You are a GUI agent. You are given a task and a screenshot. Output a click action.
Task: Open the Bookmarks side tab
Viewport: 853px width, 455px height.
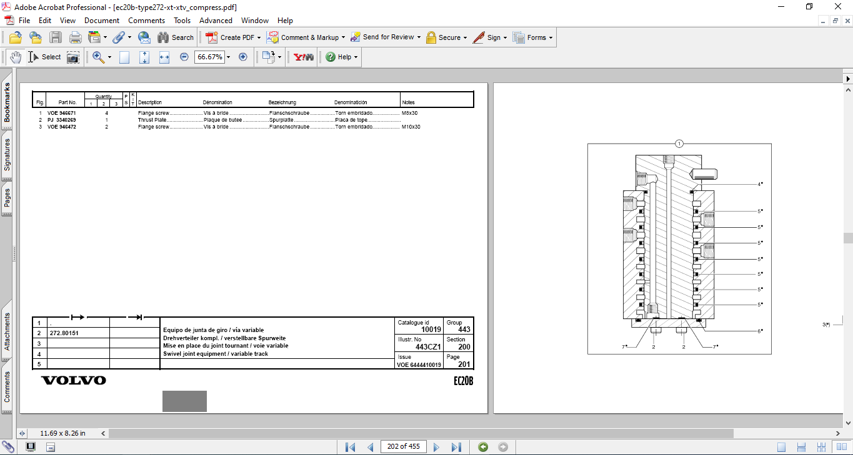pos(7,103)
